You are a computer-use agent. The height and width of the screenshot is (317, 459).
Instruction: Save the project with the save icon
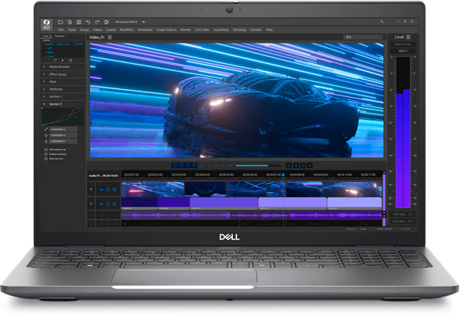(79, 22)
